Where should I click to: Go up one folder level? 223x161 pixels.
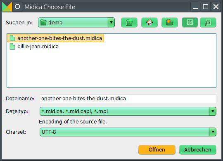tap(129, 22)
